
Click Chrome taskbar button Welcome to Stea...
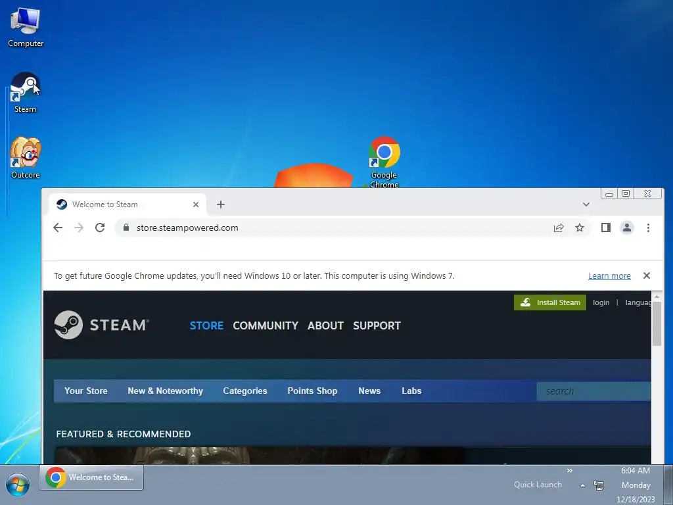coord(91,477)
